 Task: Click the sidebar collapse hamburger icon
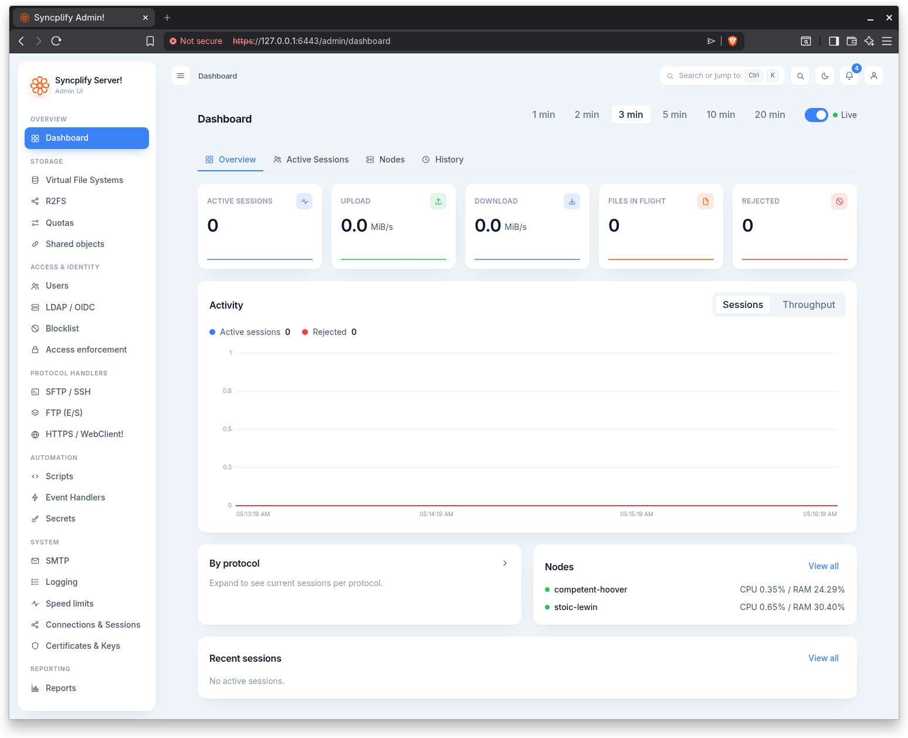tap(181, 76)
